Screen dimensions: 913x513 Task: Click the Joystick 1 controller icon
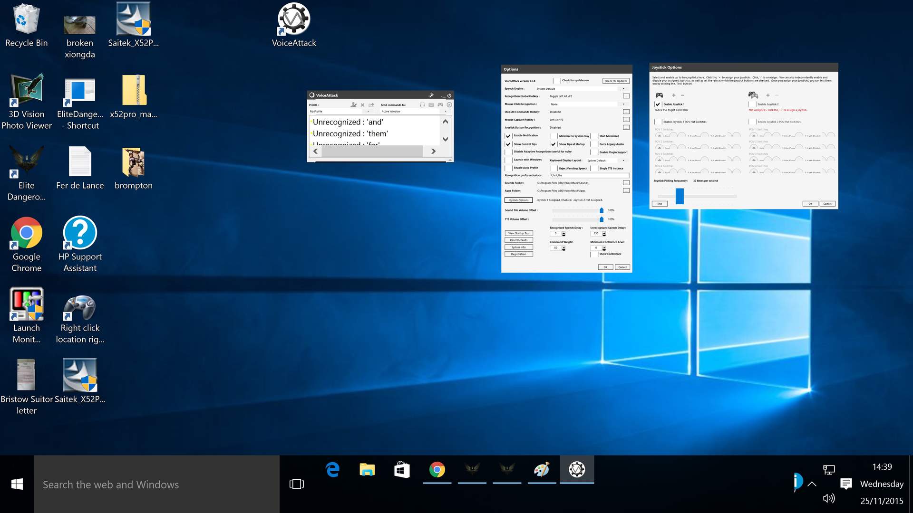[x=659, y=95]
